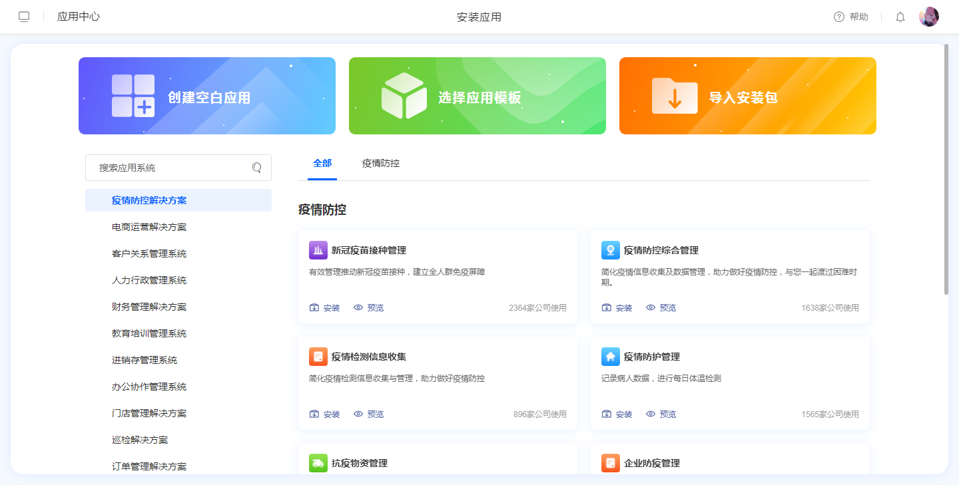
Task: Click the 疫情防护管理 house app icon
Action: [611, 357]
